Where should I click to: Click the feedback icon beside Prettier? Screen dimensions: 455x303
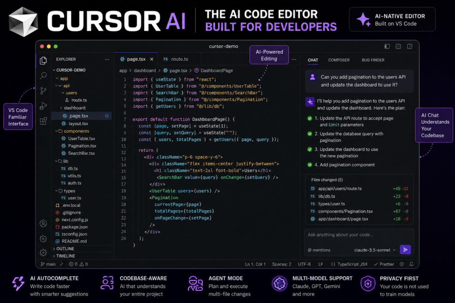[x=402, y=264]
